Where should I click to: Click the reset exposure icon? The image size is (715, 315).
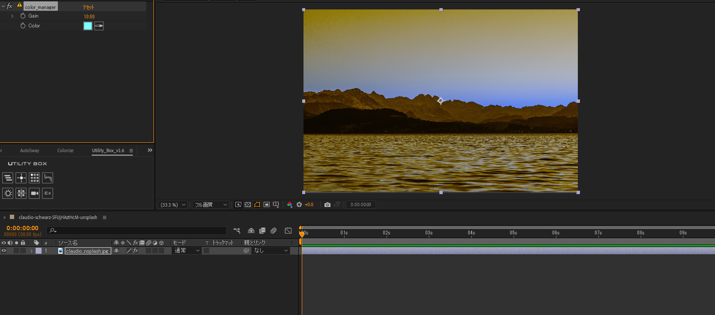pyautogui.click(x=299, y=205)
